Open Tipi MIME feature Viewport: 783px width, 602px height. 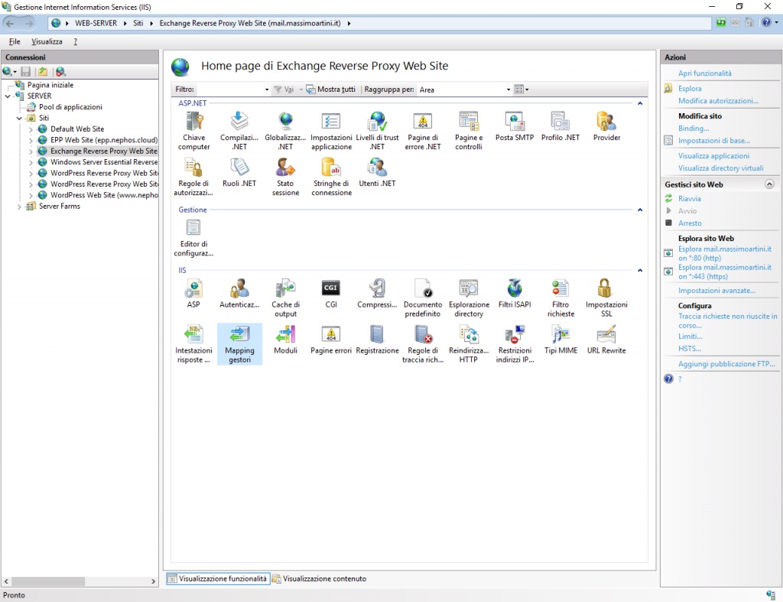point(560,339)
